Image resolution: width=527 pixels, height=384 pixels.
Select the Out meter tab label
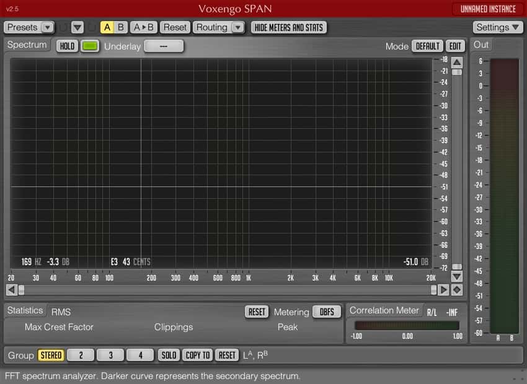pyautogui.click(x=481, y=45)
